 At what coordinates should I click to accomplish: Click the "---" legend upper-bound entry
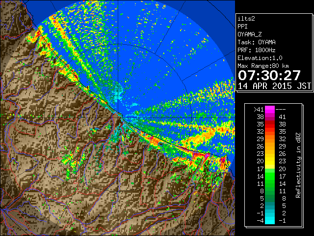point(281,109)
